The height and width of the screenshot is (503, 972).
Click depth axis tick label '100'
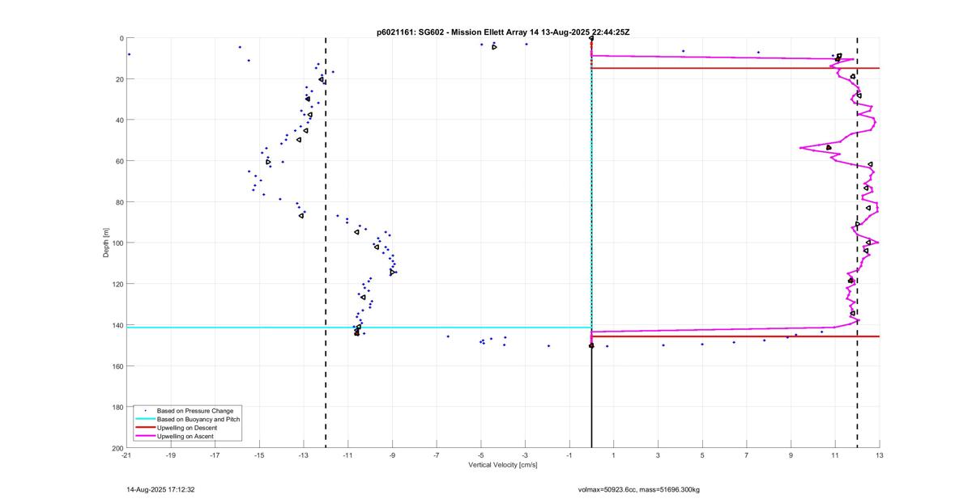[x=117, y=243]
